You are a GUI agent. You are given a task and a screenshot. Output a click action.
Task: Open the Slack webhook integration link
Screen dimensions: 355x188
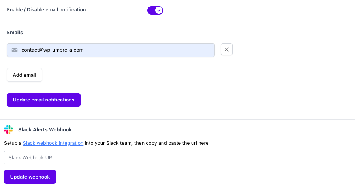53,143
